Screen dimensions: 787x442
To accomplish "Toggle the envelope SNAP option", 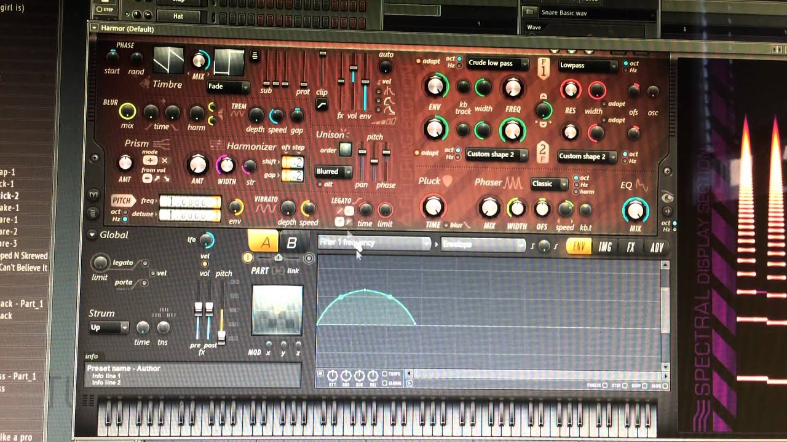I will (x=643, y=386).
